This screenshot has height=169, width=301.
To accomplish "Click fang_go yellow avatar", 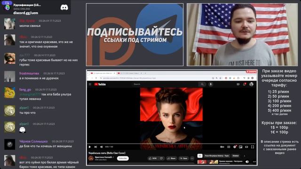I will click(x=9, y=92).
